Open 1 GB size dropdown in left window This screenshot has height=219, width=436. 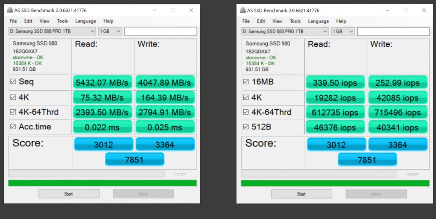click(110, 32)
